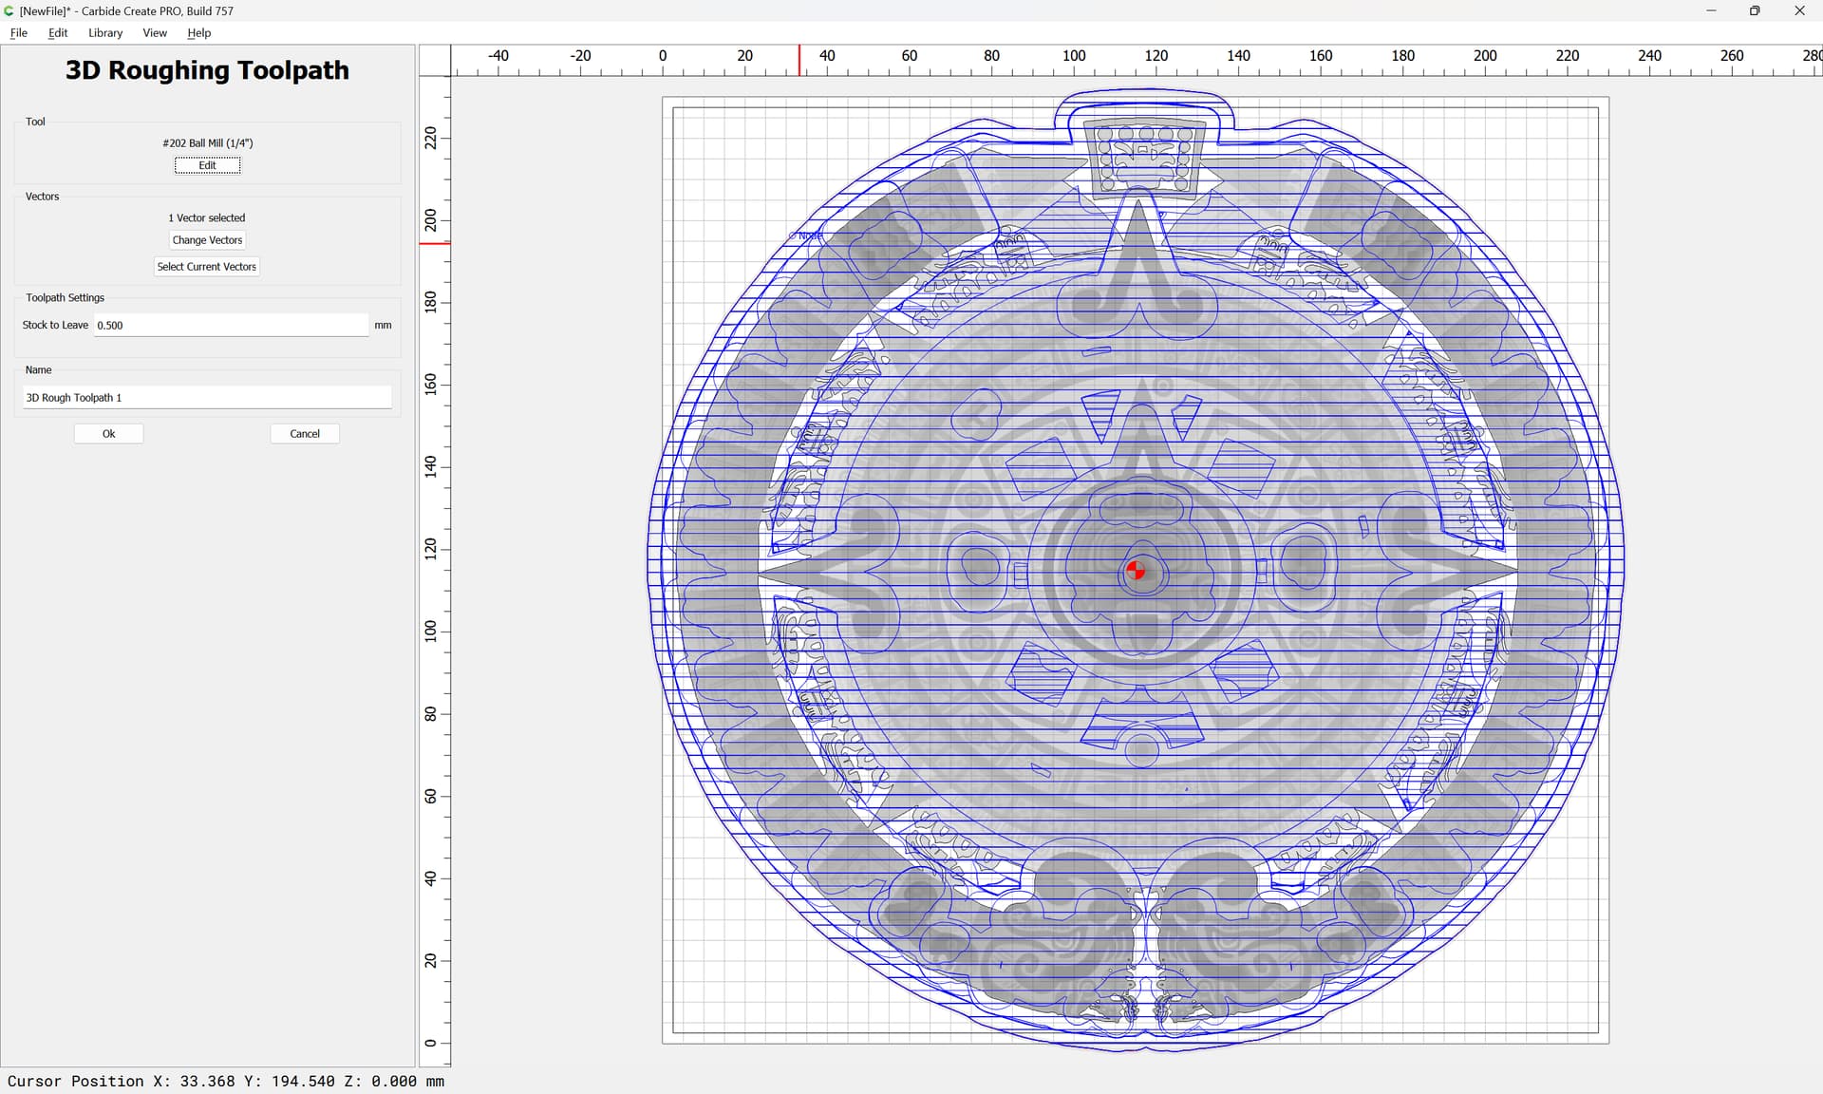
Task: Click the Cursor Position status text
Action: click(226, 1081)
